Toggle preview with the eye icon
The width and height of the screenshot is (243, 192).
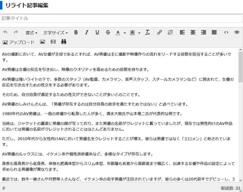(x=237, y=33)
